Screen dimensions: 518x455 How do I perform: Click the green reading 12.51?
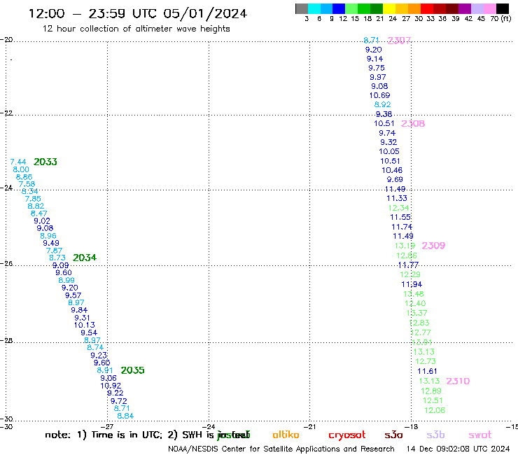pos(433,400)
